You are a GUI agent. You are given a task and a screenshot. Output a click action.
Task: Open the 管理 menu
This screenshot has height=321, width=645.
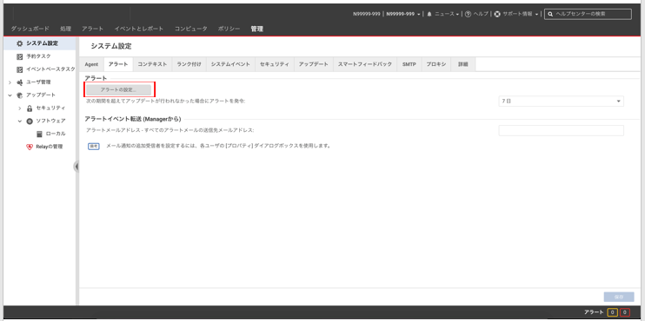click(257, 29)
